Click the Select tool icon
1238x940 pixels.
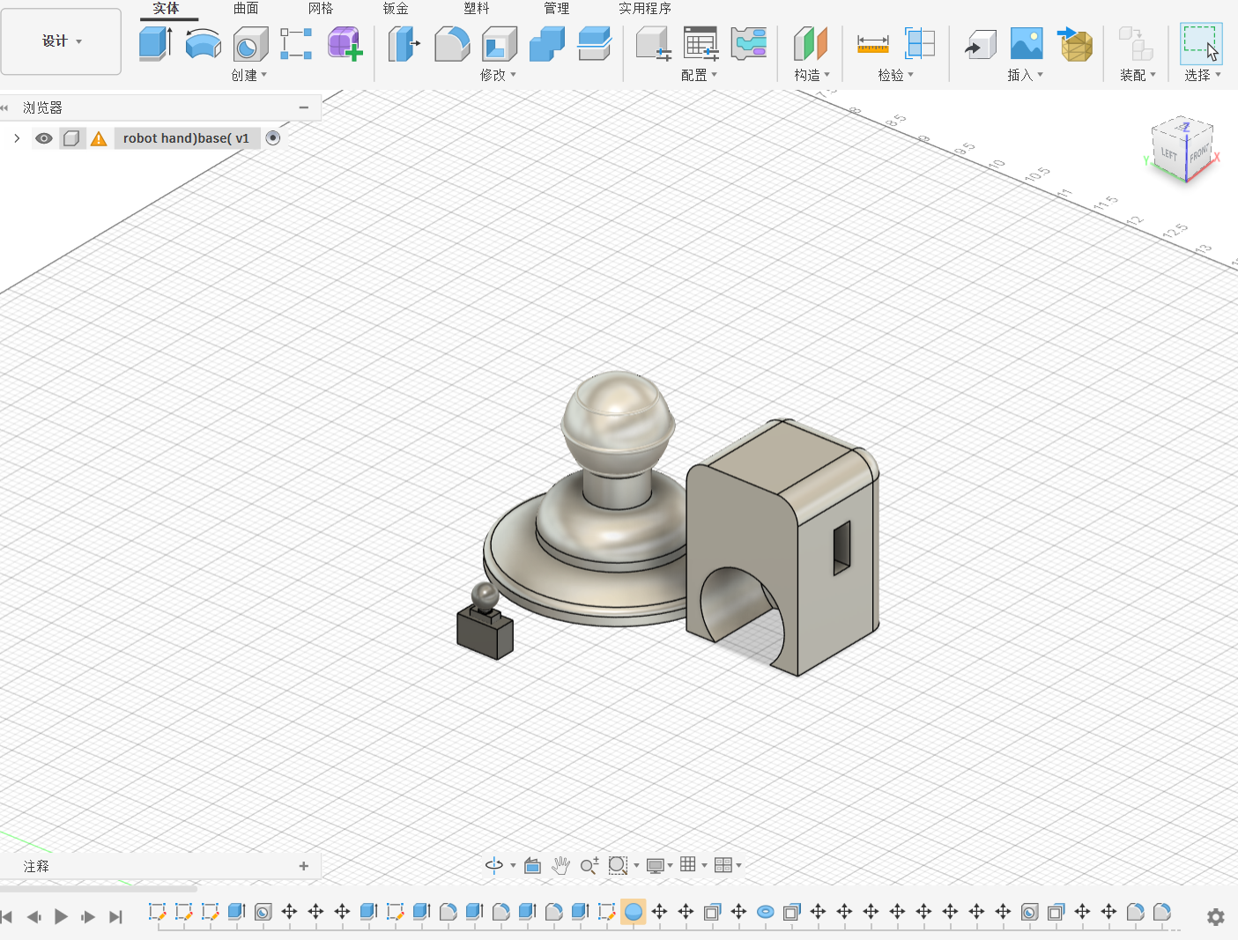click(x=1202, y=43)
